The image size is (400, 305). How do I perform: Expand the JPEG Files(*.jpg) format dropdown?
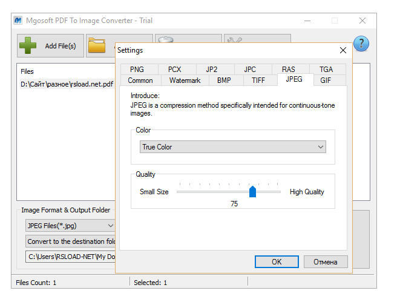point(70,226)
